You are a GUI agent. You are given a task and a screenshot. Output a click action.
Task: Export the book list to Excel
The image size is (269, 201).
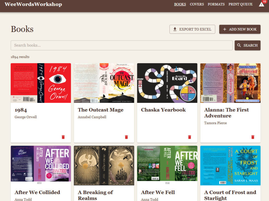[x=192, y=29]
